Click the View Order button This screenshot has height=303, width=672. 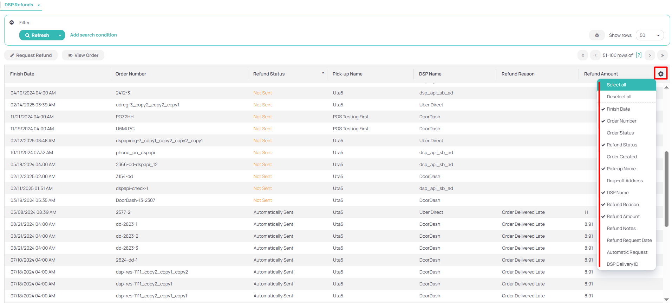(x=83, y=55)
